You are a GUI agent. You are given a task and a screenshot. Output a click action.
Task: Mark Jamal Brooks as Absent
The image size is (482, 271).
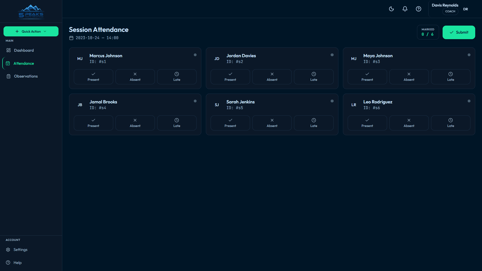[x=135, y=123]
